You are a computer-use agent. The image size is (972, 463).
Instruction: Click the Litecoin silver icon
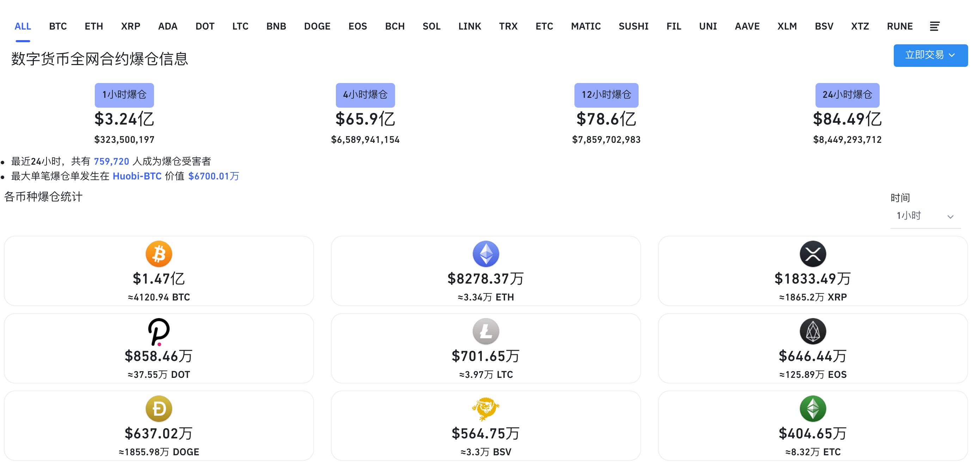[x=486, y=331]
